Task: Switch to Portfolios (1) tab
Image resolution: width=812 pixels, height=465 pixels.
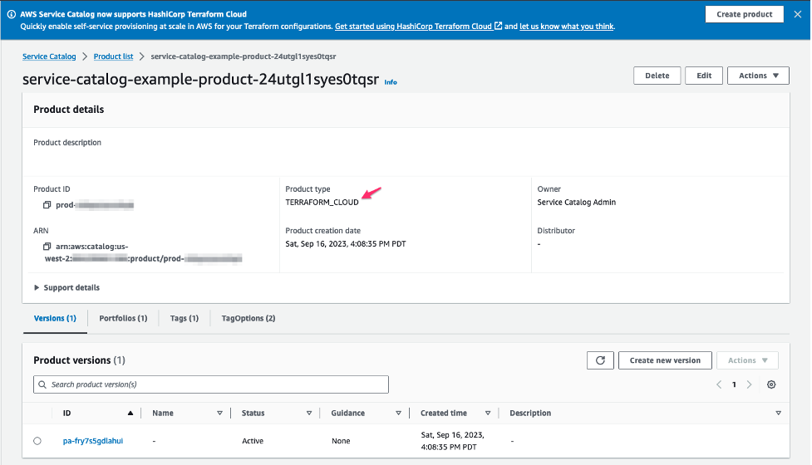Action: point(123,318)
